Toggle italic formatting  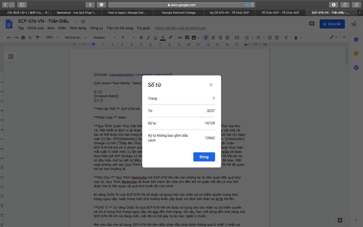(148, 38)
